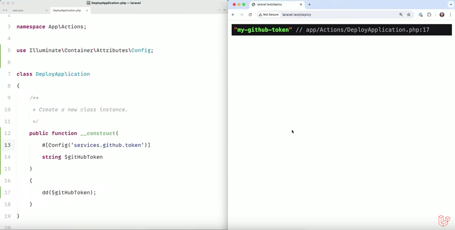Click the browser extension icon left of Extensions
The width and height of the screenshot is (455, 230).
coord(421,14)
